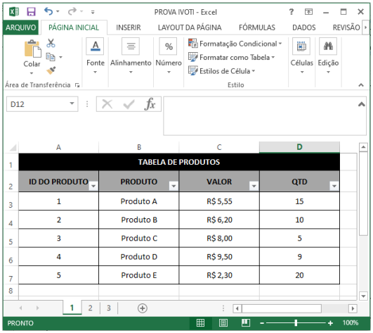Click the Save floppy disk icon
Image resolution: width=373 pixels, height=333 pixels.
click(31, 11)
